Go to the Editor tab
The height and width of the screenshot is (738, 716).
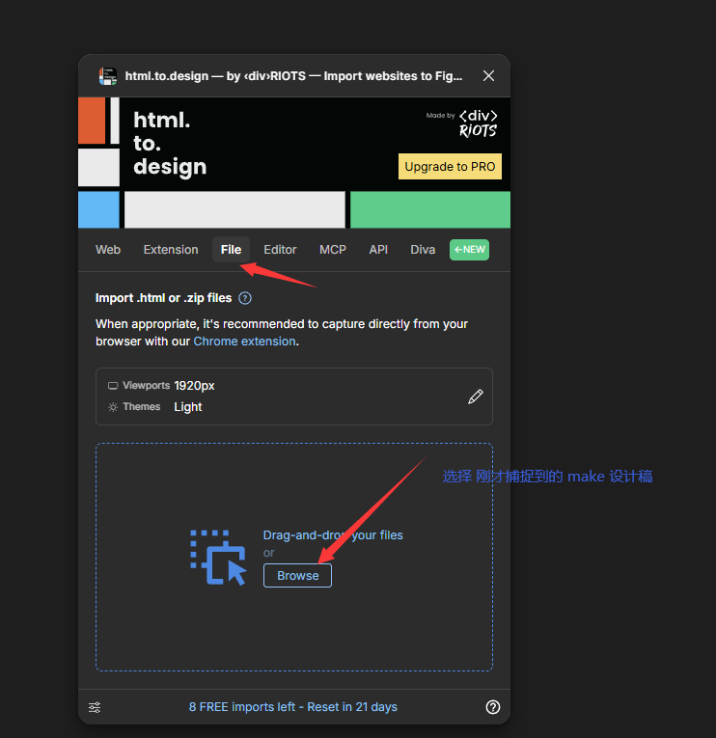tap(280, 250)
